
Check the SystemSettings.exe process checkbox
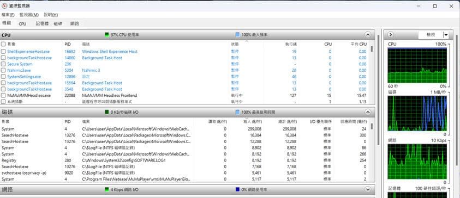(x=3, y=77)
